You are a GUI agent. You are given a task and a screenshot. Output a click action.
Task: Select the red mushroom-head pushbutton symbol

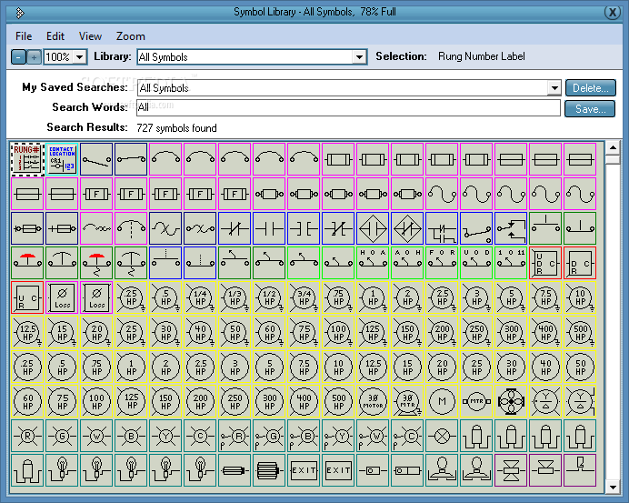click(27, 263)
